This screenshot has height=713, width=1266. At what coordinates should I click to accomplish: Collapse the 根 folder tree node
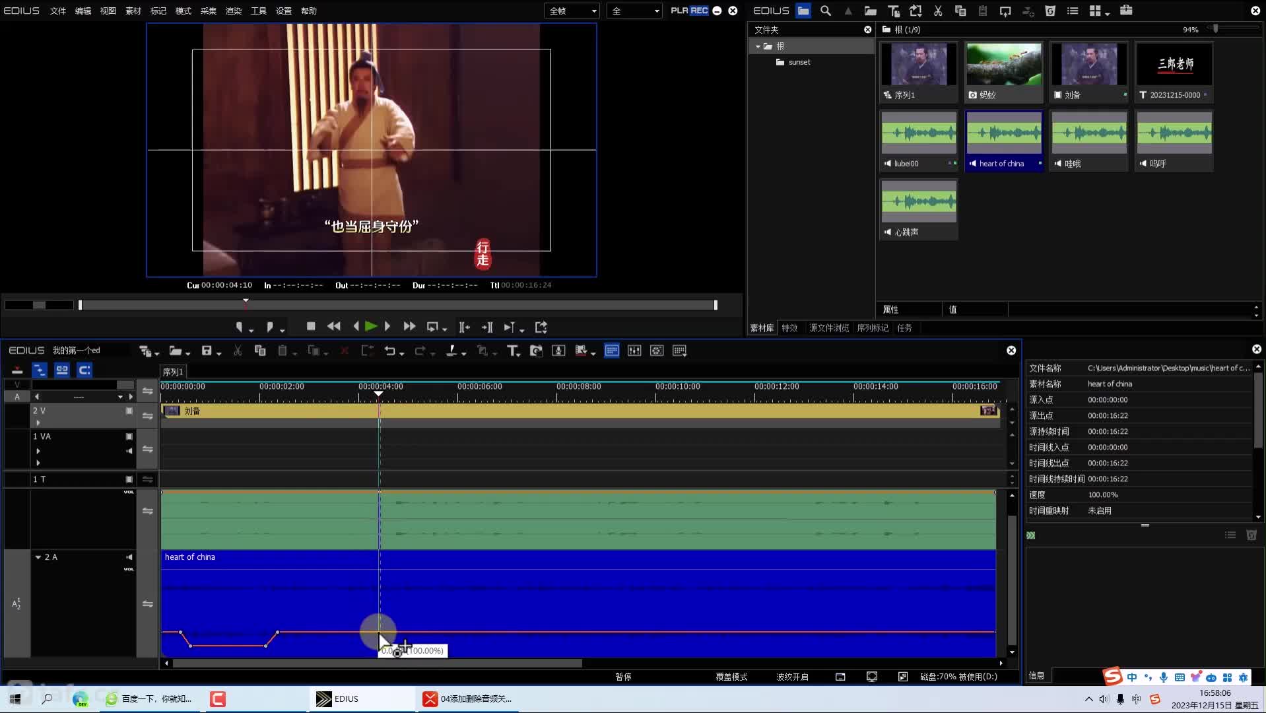[758, 46]
